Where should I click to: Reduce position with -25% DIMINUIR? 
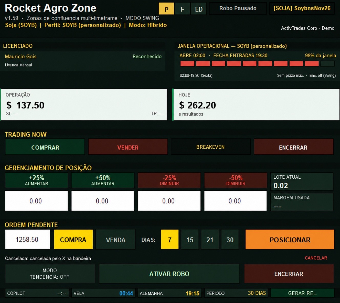[x=169, y=180]
